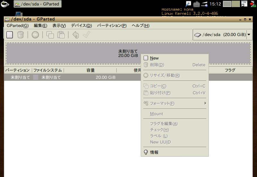The height and width of the screenshot is (177, 257).
Task: Open the 表示(V) menu
Action: (x=59, y=26)
